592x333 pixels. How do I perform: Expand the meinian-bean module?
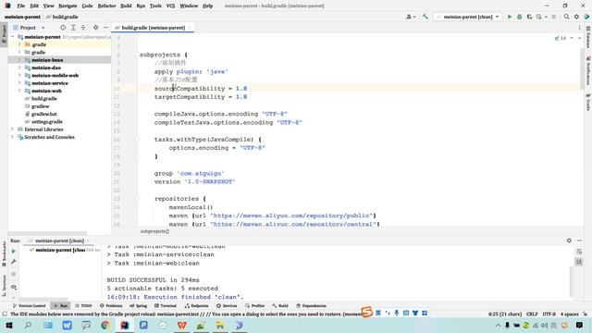pyautogui.click(x=19, y=60)
